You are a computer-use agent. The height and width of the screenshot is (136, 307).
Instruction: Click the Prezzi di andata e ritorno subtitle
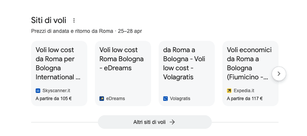tap(87, 31)
